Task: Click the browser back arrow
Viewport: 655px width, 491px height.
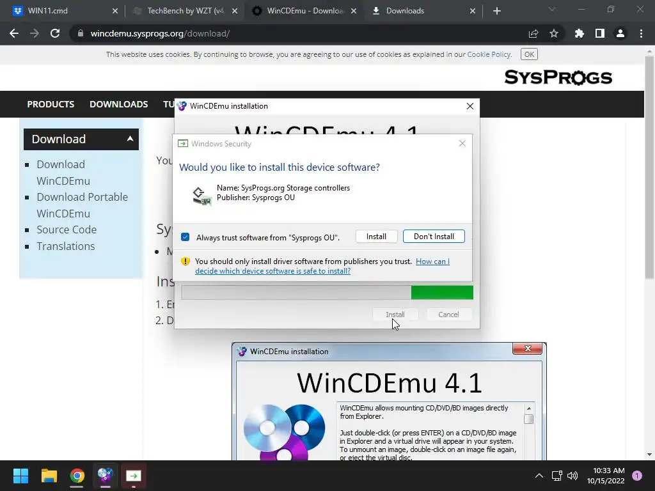Action: (x=14, y=33)
